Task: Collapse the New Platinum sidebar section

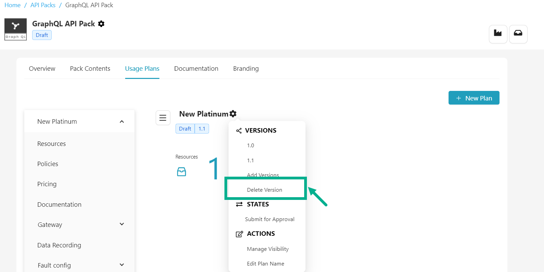Action: tap(122, 122)
